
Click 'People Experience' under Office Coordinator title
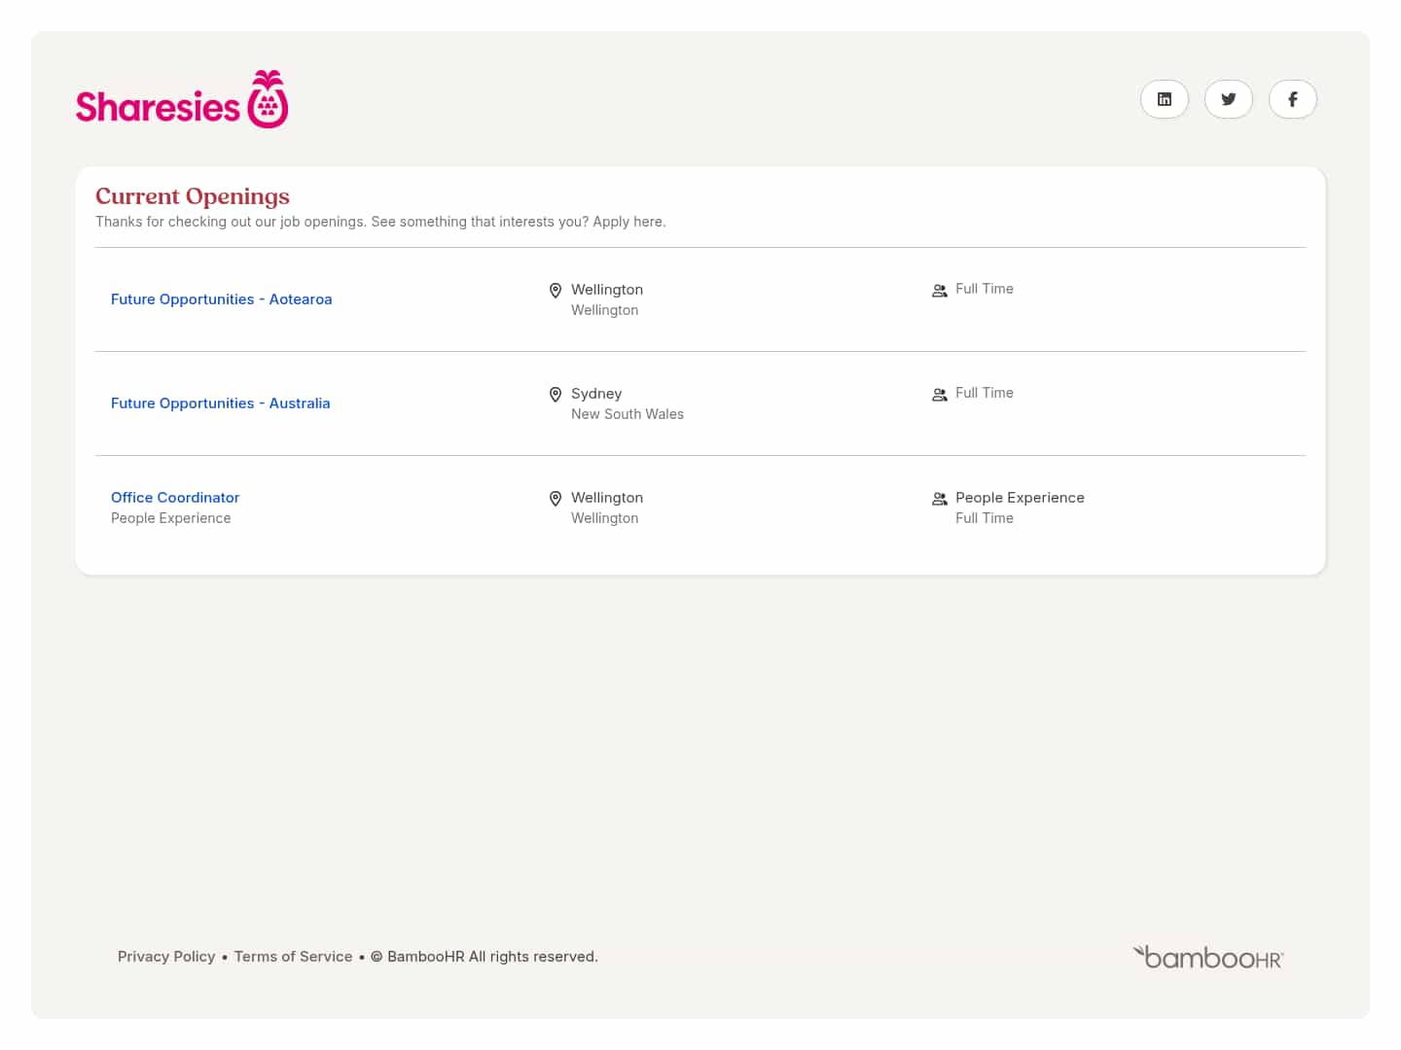click(x=171, y=518)
